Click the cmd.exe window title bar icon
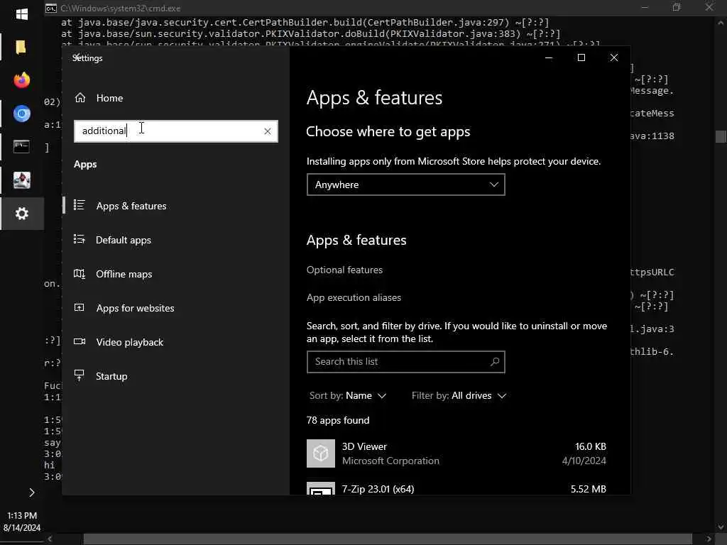727x545 pixels. pyautogui.click(x=51, y=8)
